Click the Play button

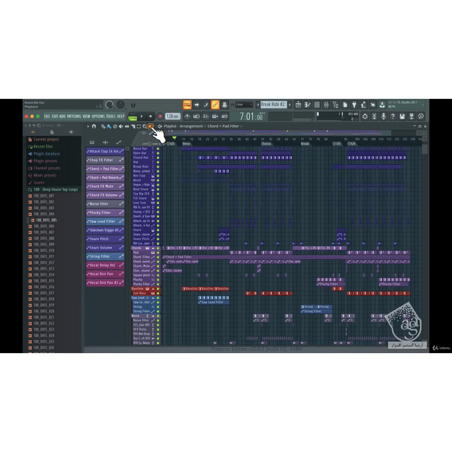(x=142, y=116)
